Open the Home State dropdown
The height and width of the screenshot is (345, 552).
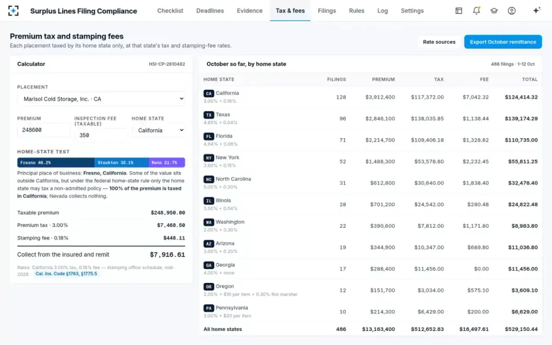click(x=158, y=130)
